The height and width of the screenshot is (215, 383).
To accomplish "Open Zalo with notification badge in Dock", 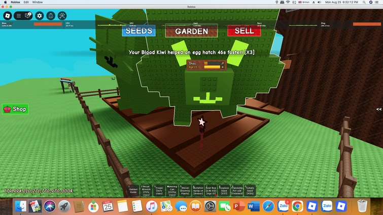I will pyautogui.click(x=283, y=206).
